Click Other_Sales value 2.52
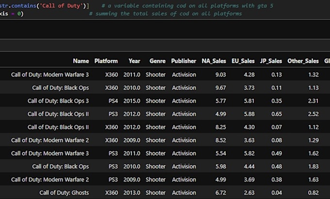330x199 pixels. point(313,114)
